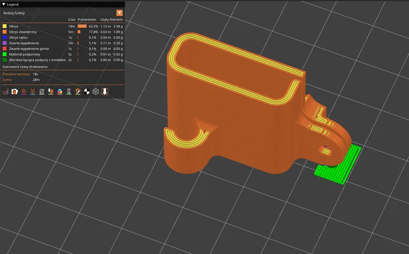409x254 pixels.
Task: Click the 3.38 g filament weight
Action: pos(118,26)
